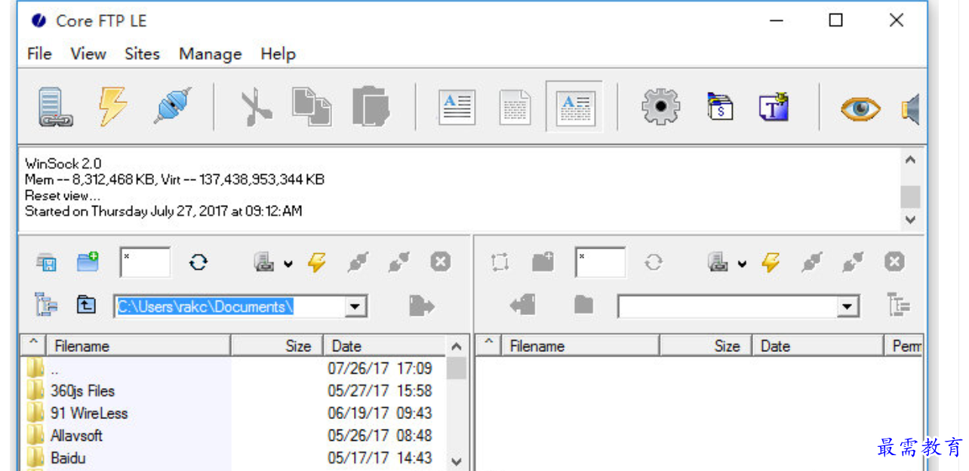This screenshot has width=969, height=471.
Task: Open the Manage menu
Action: click(210, 54)
